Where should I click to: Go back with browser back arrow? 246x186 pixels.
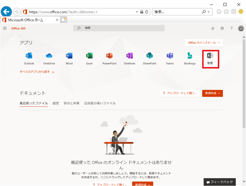(x=6, y=12)
